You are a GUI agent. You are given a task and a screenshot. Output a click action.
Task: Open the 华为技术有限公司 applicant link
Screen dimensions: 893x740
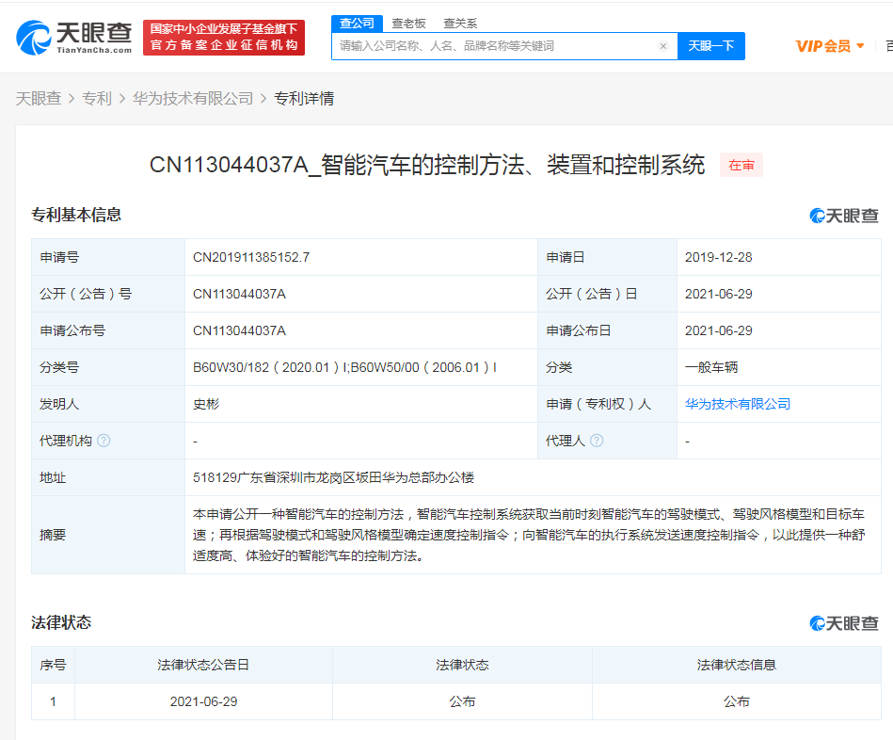click(x=739, y=403)
